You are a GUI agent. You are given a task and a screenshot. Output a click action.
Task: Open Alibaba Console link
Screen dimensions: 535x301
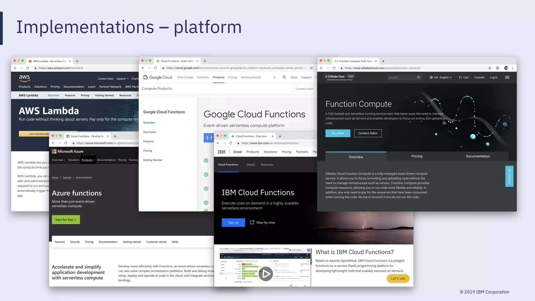coord(479,77)
